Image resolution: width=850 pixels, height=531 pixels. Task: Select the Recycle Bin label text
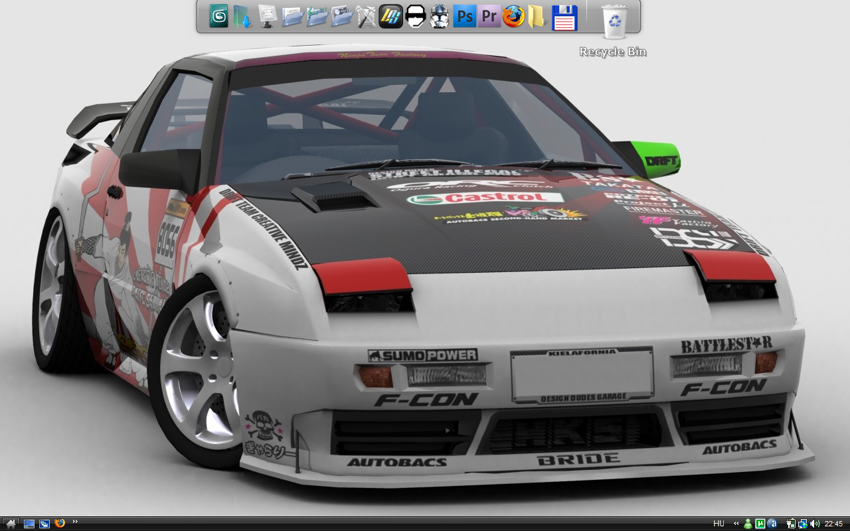613,52
